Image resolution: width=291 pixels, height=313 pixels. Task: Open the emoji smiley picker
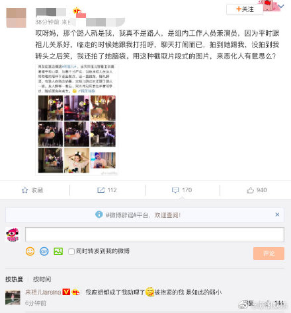(30, 251)
